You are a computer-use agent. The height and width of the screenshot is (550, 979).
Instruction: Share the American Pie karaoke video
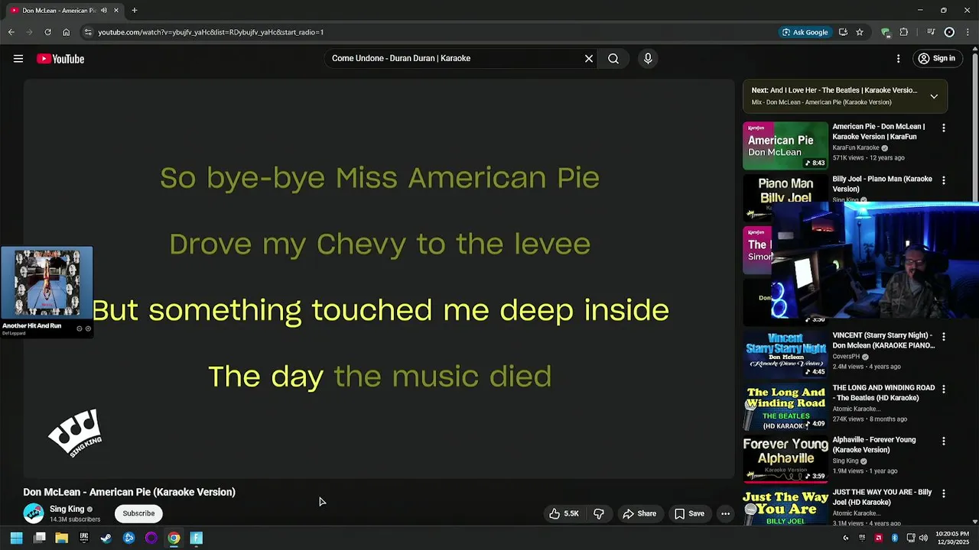coord(639,514)
